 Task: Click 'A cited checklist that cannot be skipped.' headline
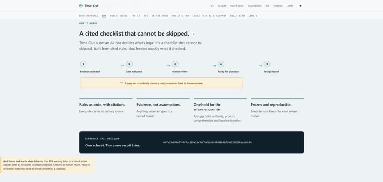[x=134, y=34]
